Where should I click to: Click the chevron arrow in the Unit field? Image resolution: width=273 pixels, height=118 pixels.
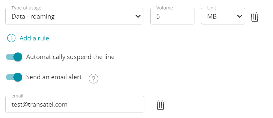coord(240,16)
